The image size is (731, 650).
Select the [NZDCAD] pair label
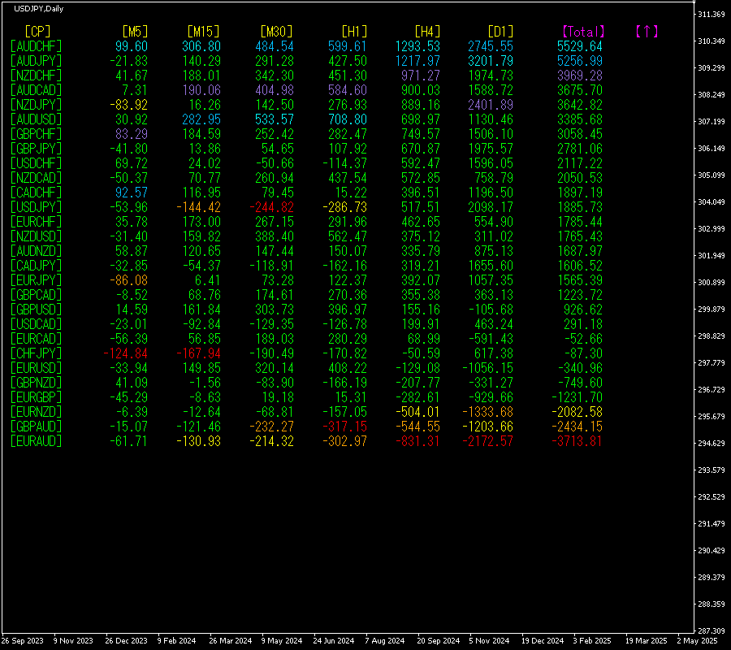click(36, 178)
